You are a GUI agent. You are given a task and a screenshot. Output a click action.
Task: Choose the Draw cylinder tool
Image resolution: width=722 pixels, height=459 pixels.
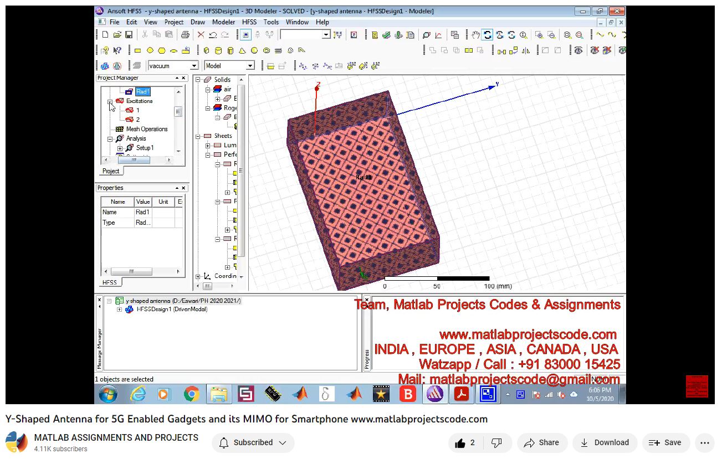pyautogui.click(x=218, y=50)
